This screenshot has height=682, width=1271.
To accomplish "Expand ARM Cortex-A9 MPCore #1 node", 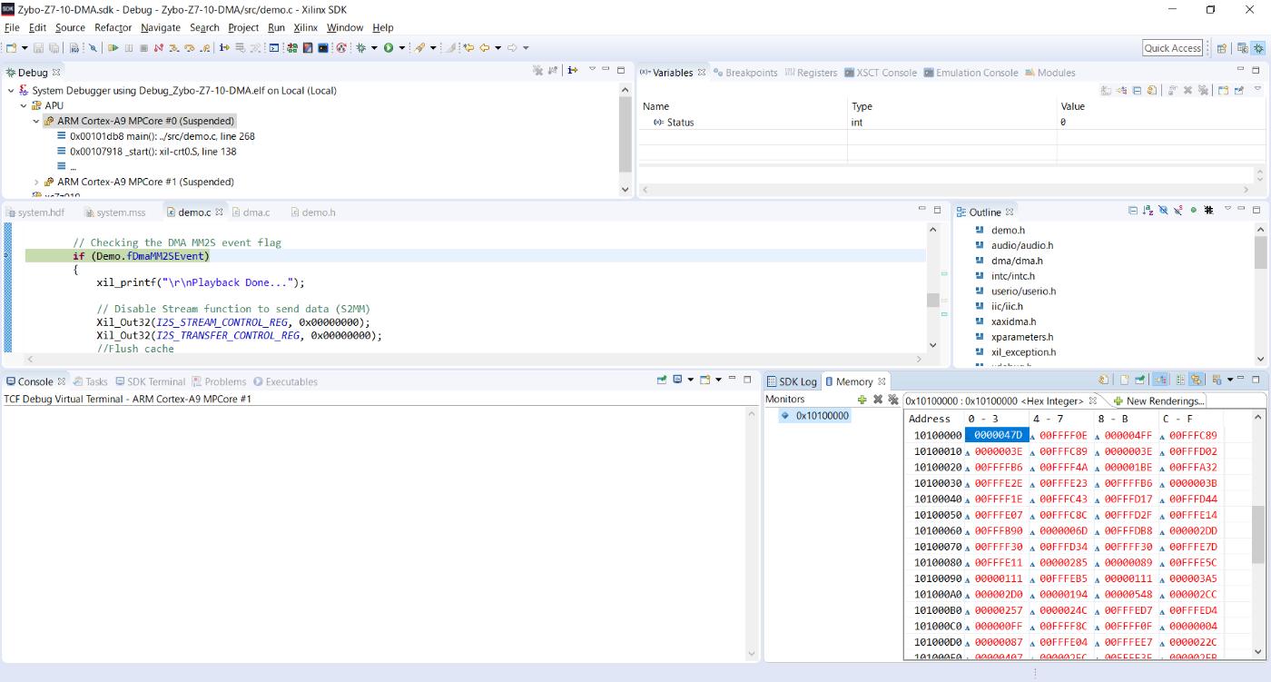I will click(x=36, y=182).
